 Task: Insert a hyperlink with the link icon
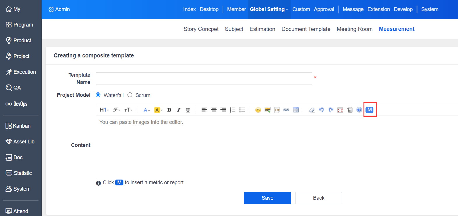pyautogui.click(x=286, y=110)
